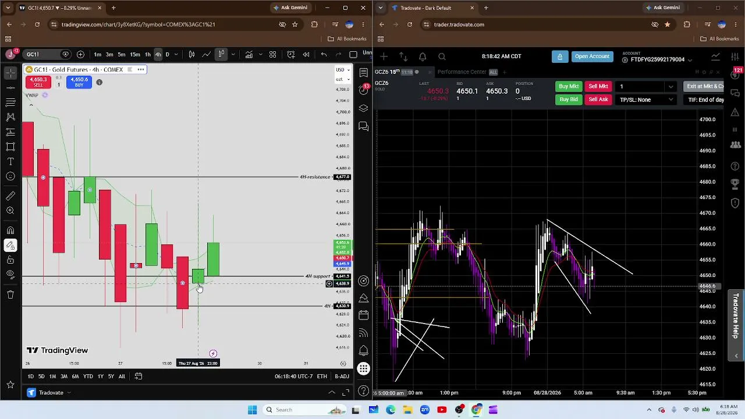Open the geometric shapes tool
The height and width of the screenshot is (419, 745).
10,147
